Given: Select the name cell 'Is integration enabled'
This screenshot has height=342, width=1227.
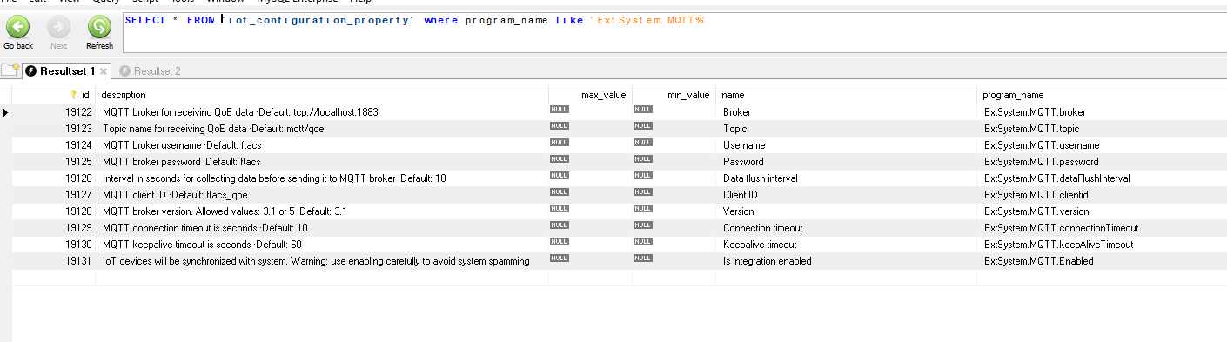Looking at the screenshot, I should pos(768,261).
